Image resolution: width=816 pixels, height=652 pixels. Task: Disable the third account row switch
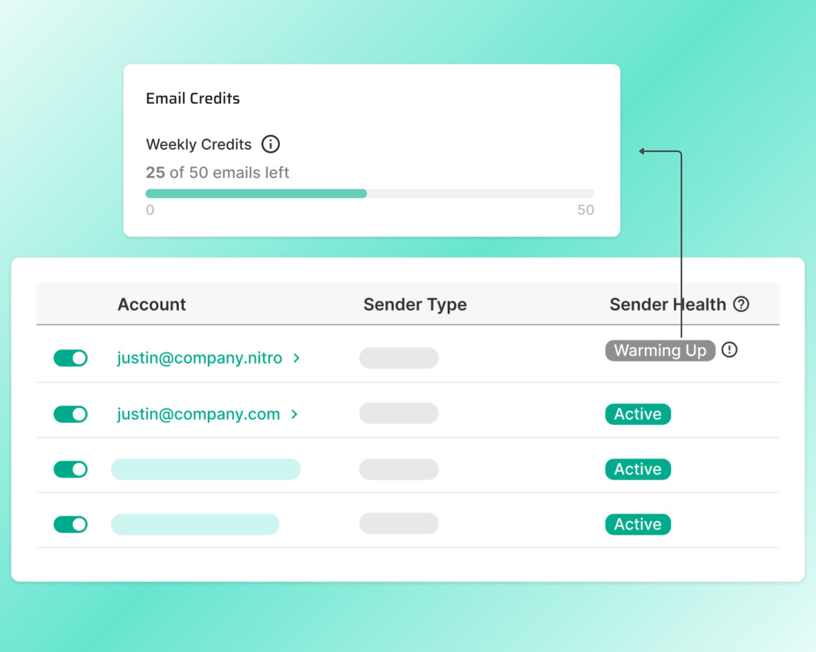tap(71, 469)
